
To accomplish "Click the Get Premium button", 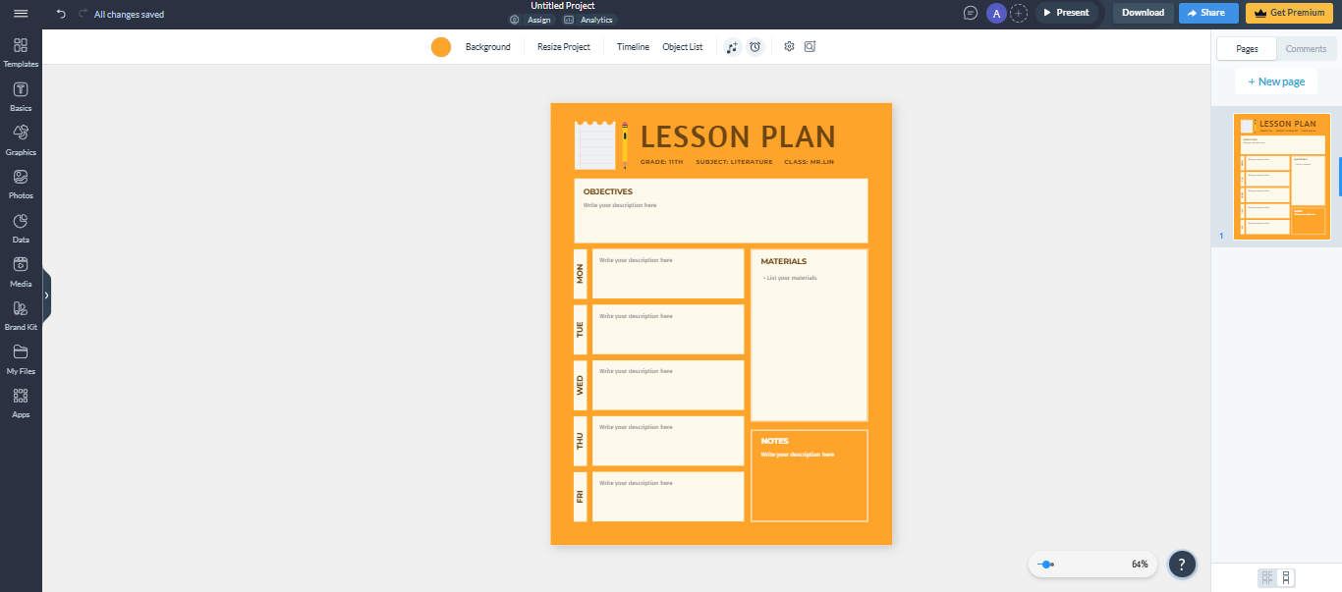I will point(1289,12).
